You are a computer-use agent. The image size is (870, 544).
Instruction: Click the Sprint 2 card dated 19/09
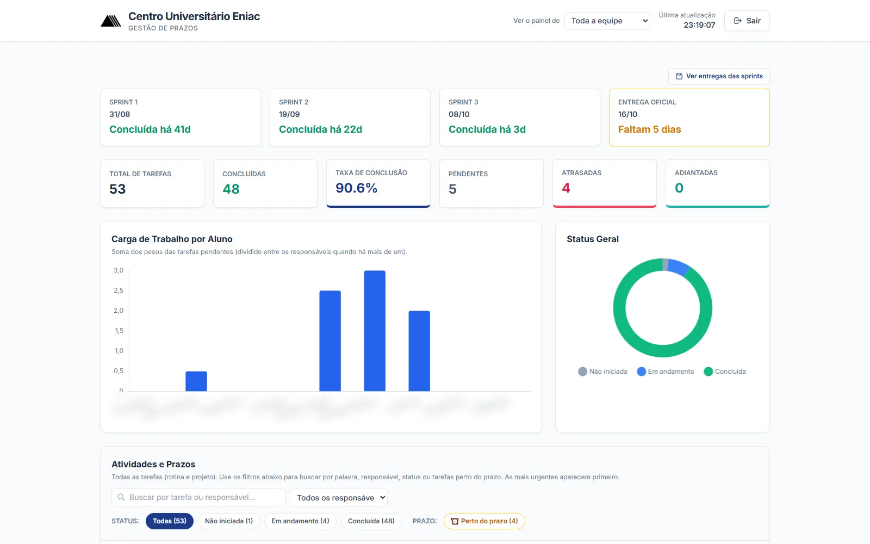tap(350, 118)
